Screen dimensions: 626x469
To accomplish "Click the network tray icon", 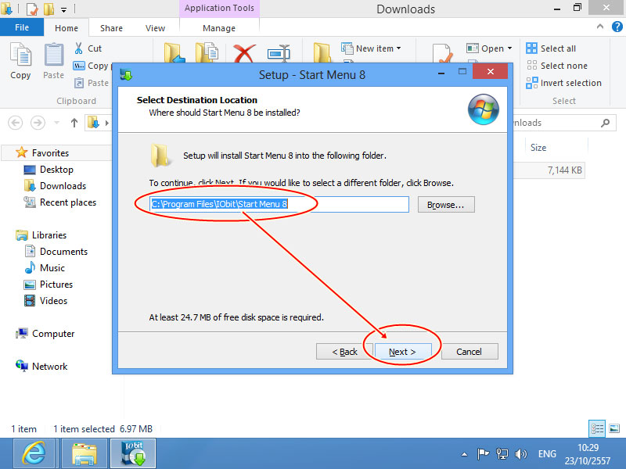I will point(502,454).
